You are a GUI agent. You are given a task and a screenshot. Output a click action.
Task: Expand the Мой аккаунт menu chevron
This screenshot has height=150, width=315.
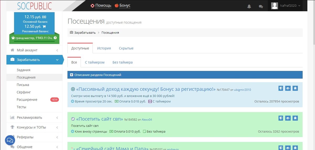[57, 50]
